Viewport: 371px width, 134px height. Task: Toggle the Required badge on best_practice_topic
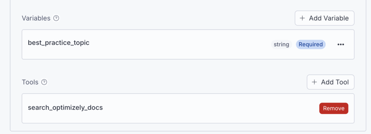coord(310,44)
